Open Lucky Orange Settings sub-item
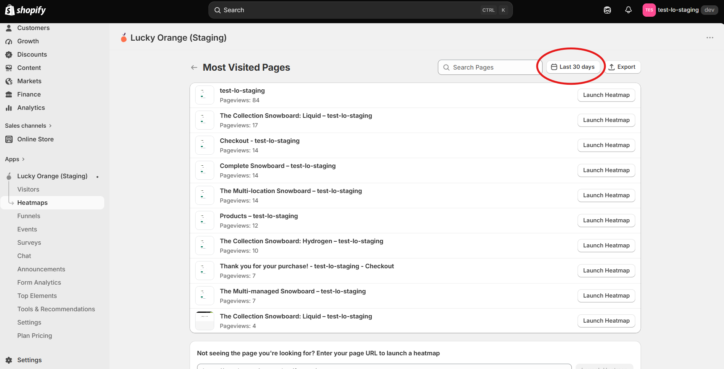Viewport: 724px width, 369px height. 29,322
